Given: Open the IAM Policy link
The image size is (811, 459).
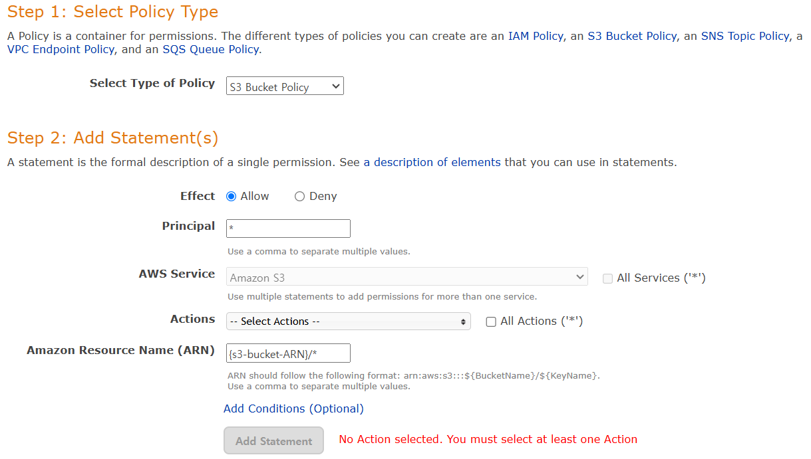Looking at the screenshot, I should (x=536, y=36).
